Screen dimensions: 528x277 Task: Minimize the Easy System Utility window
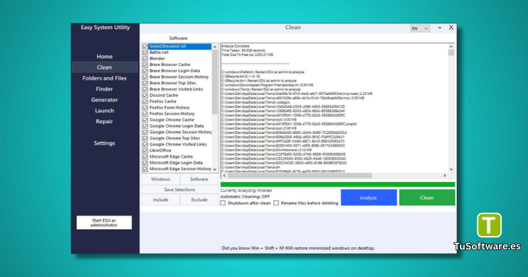(x=440, y=28)
